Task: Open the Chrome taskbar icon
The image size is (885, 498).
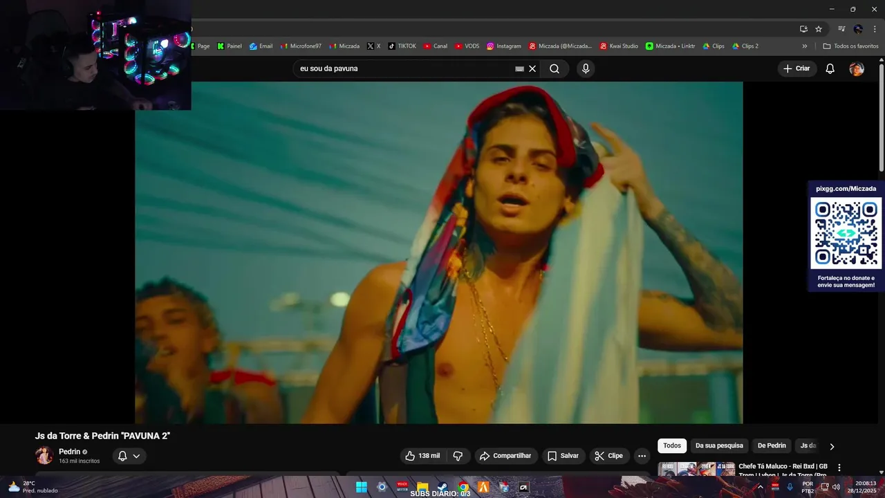Action: click(x=463, y=487)
